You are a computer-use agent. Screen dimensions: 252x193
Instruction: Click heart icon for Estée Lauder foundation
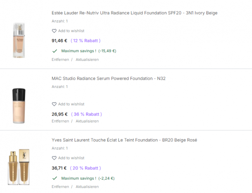click(54, 31)
